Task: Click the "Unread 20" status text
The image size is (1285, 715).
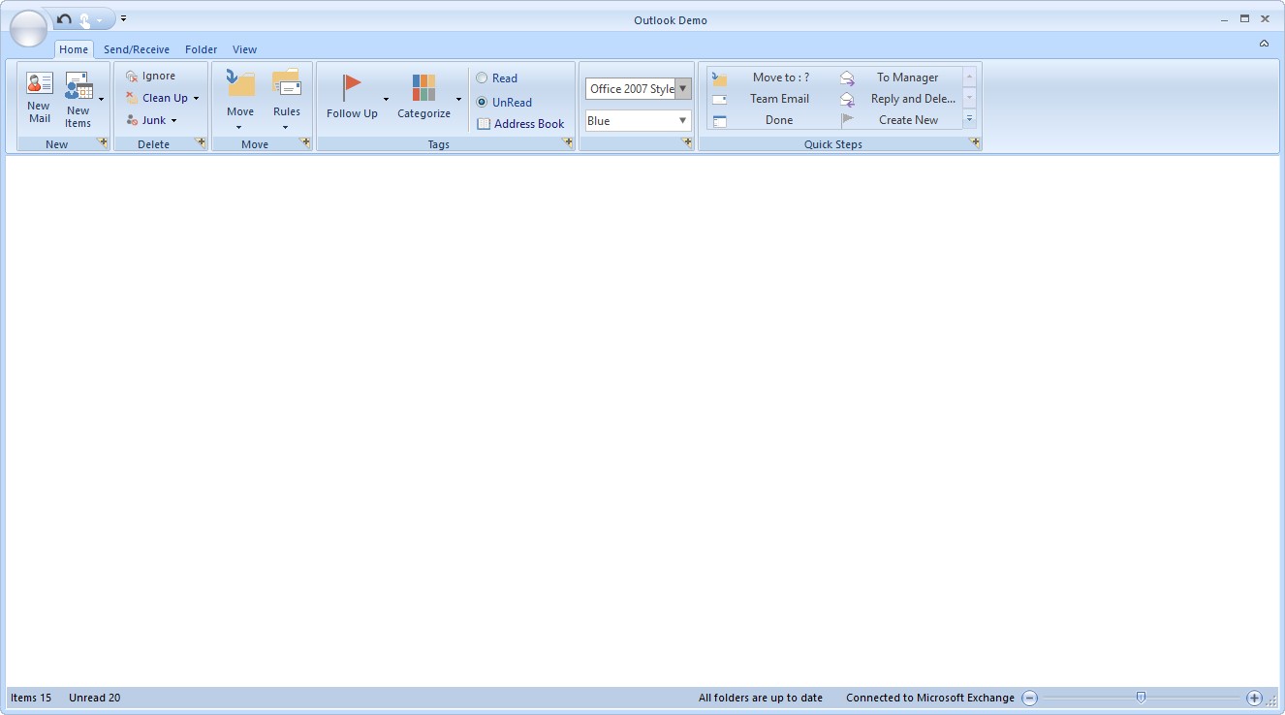Action: point(95,698)
